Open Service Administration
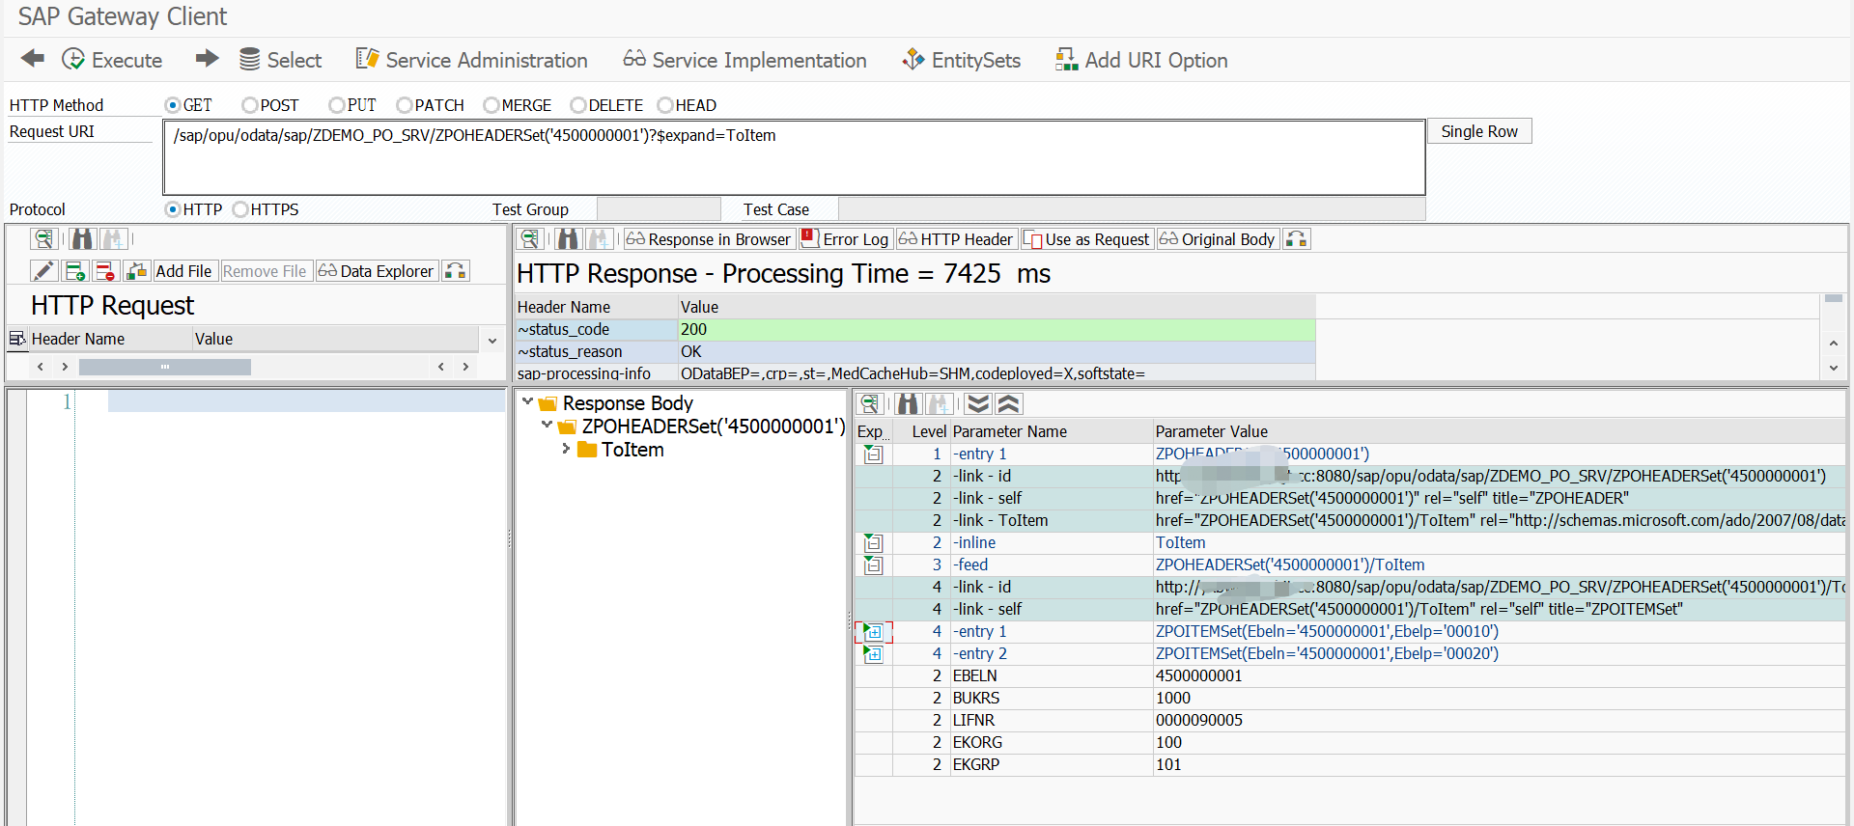Viewport: 1854px width, 826px height. point(471,60)
